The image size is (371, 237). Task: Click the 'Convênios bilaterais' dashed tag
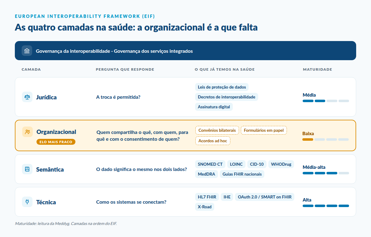[x=217, y=130]
